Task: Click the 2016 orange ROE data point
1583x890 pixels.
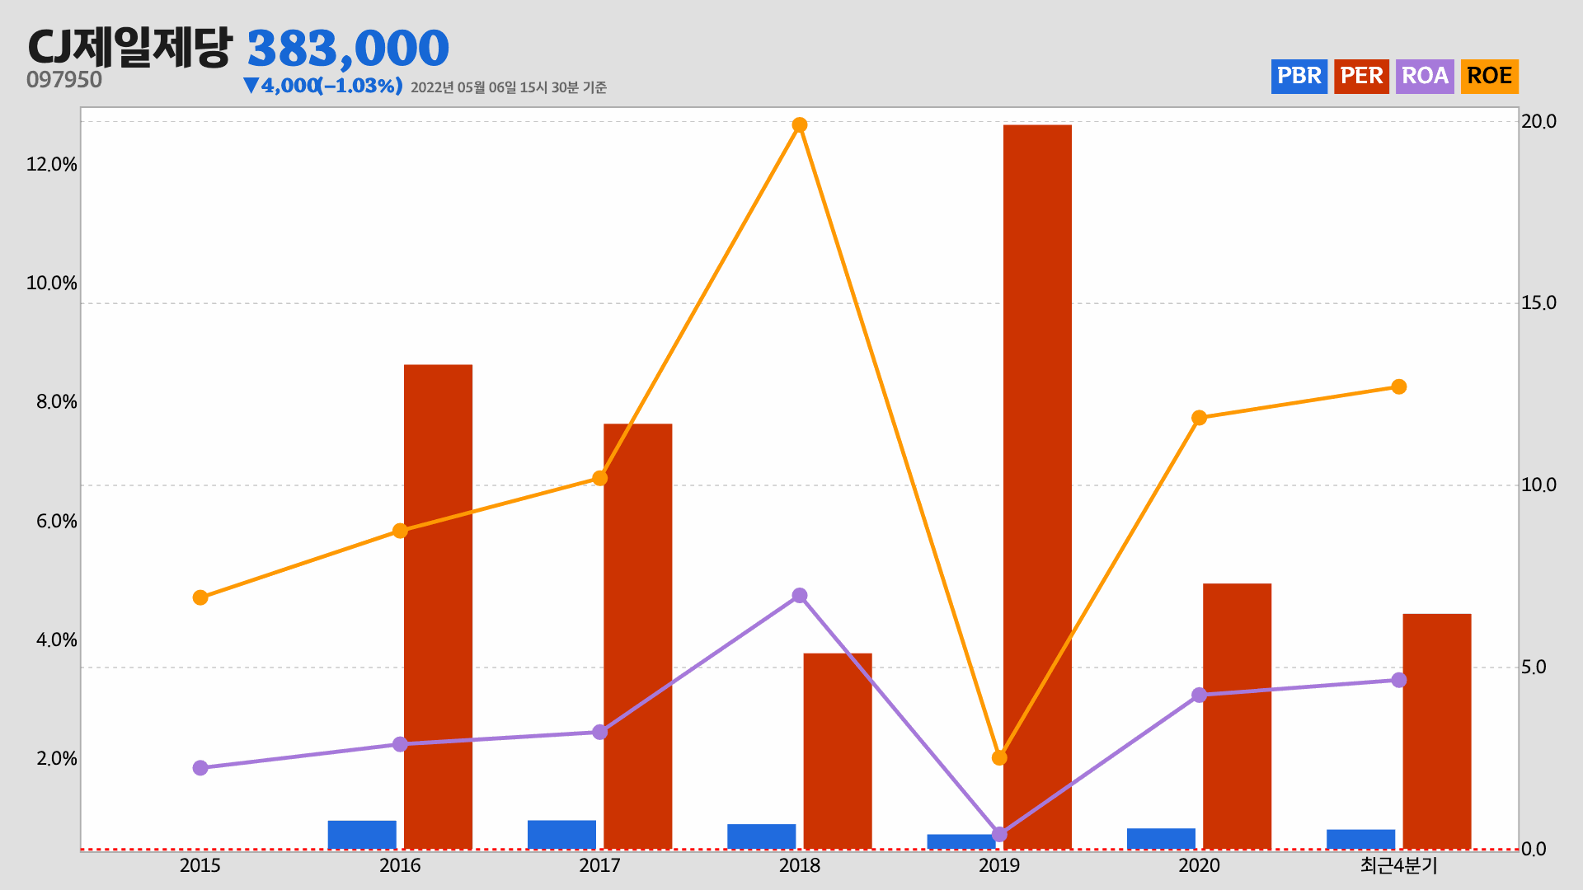Action: pos(400,531)
